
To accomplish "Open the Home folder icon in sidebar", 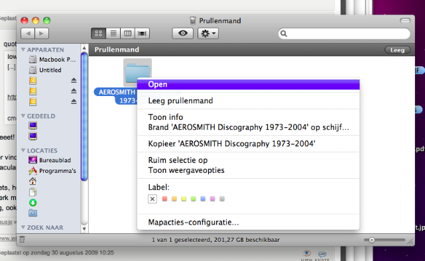I will (x=32, y=181).
